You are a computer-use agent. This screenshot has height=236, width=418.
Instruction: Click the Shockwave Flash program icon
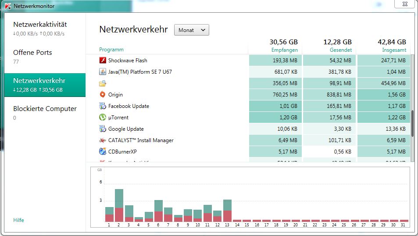(x=103, y=60)
